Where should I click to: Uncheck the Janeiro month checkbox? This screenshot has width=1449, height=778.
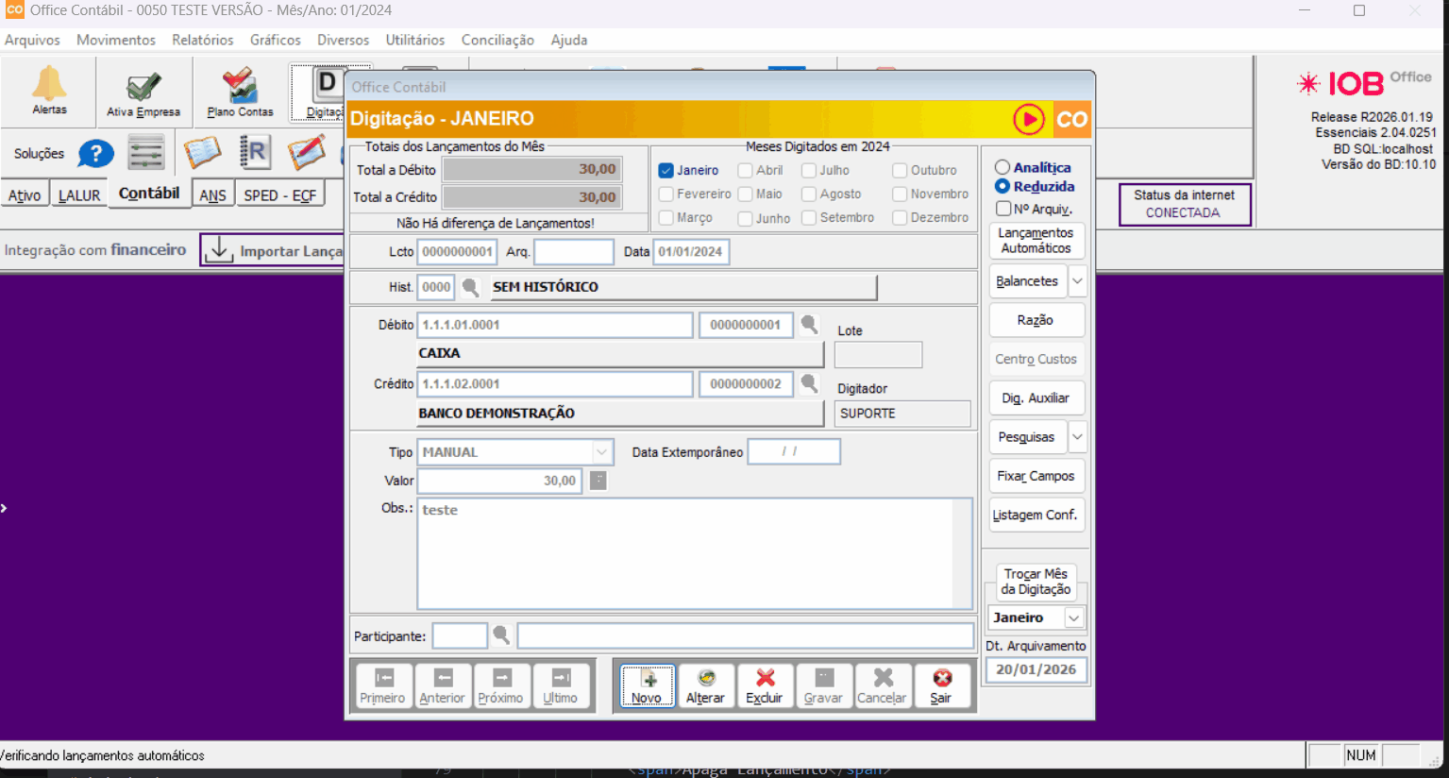[666, 171]
